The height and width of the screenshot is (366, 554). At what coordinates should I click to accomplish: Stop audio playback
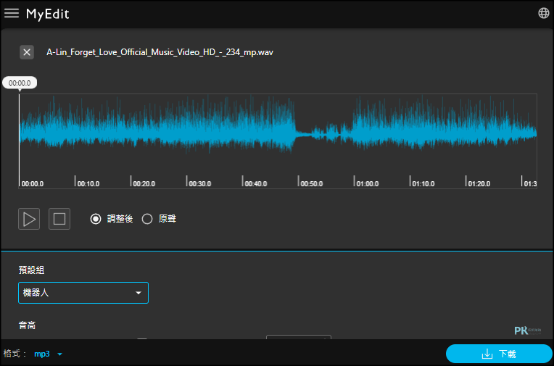pos(59,219)
